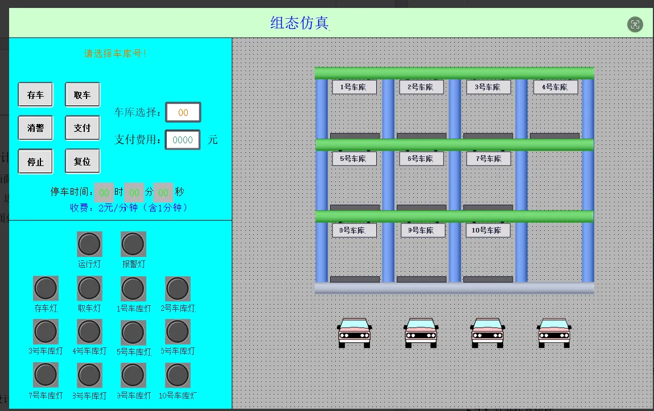654x411 pixels.
Task: Click the 存车 button
Action: pos(35,94)
